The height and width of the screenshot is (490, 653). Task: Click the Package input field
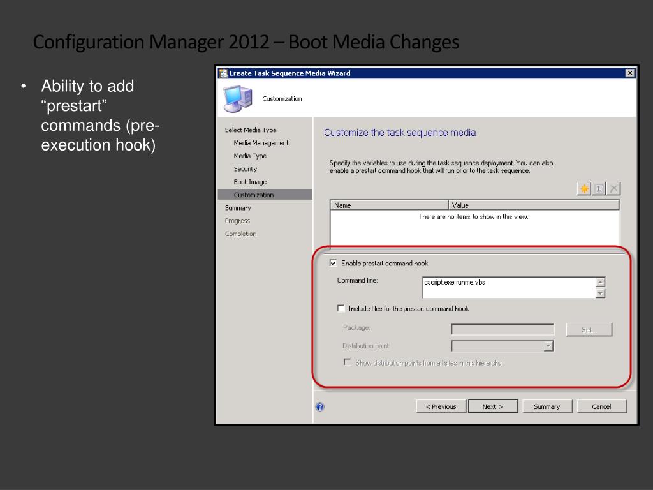pyautogui.click(x=503, y=329)
